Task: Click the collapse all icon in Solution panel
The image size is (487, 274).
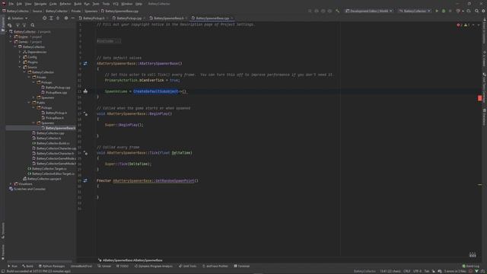Action: point(58,18)
